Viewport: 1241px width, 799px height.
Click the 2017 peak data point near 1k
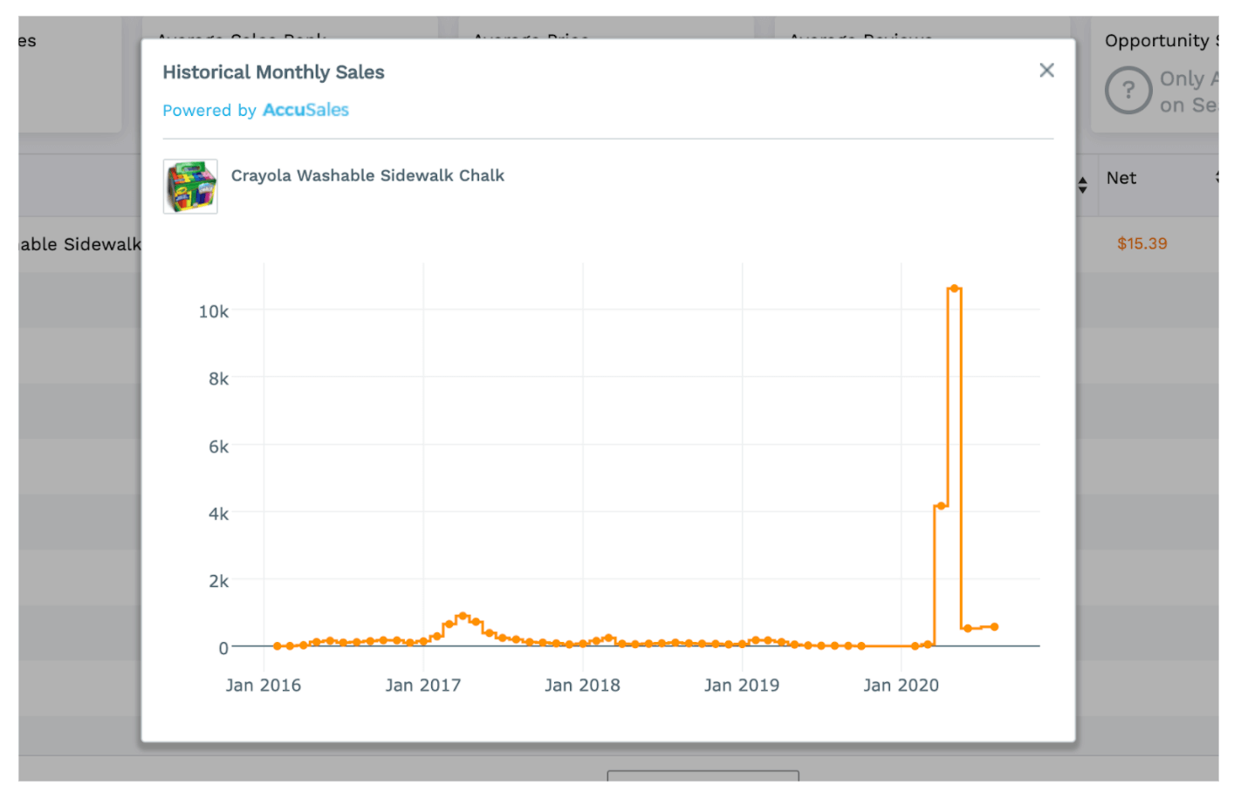pyautogui.click(x=463, y=616)
